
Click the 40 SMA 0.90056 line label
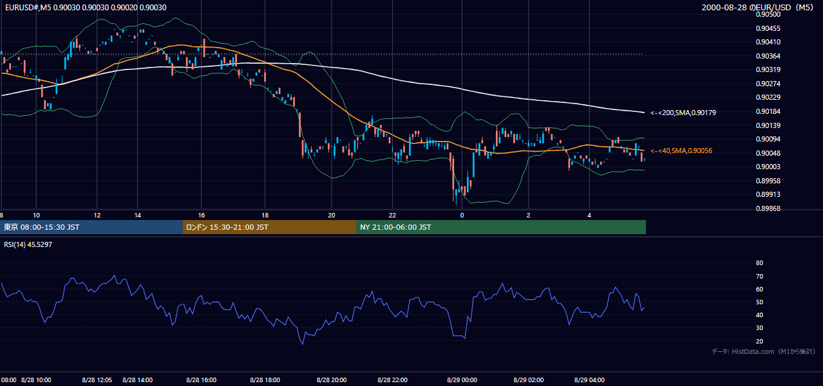(x=681, y=151)
